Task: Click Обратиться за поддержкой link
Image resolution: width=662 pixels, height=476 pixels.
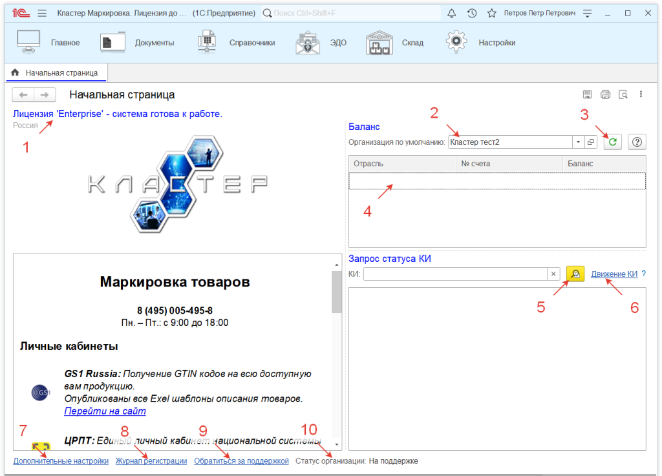Action: click(242, 460)
